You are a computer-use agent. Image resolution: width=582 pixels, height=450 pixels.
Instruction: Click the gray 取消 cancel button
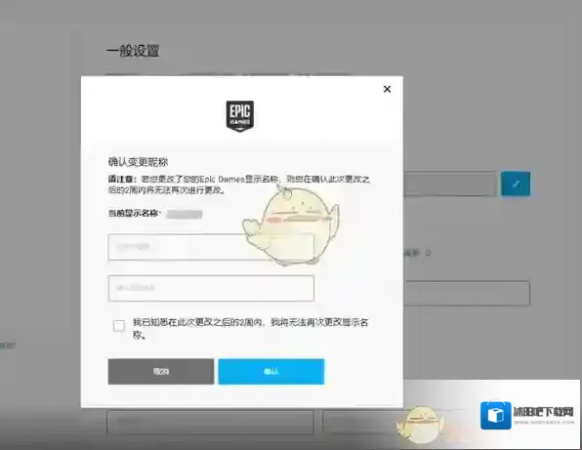[161, 371]
